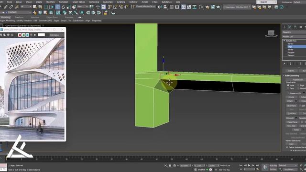Open the Rendered Frame Window icon
Image resolution: width=306 pixels, height=172 pixels.
coord(213,7)
